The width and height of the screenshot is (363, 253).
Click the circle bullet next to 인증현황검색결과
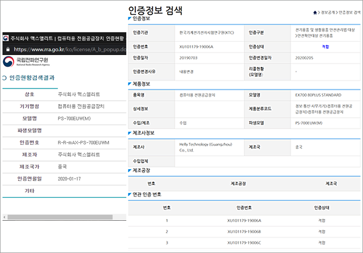coord(4,78)
